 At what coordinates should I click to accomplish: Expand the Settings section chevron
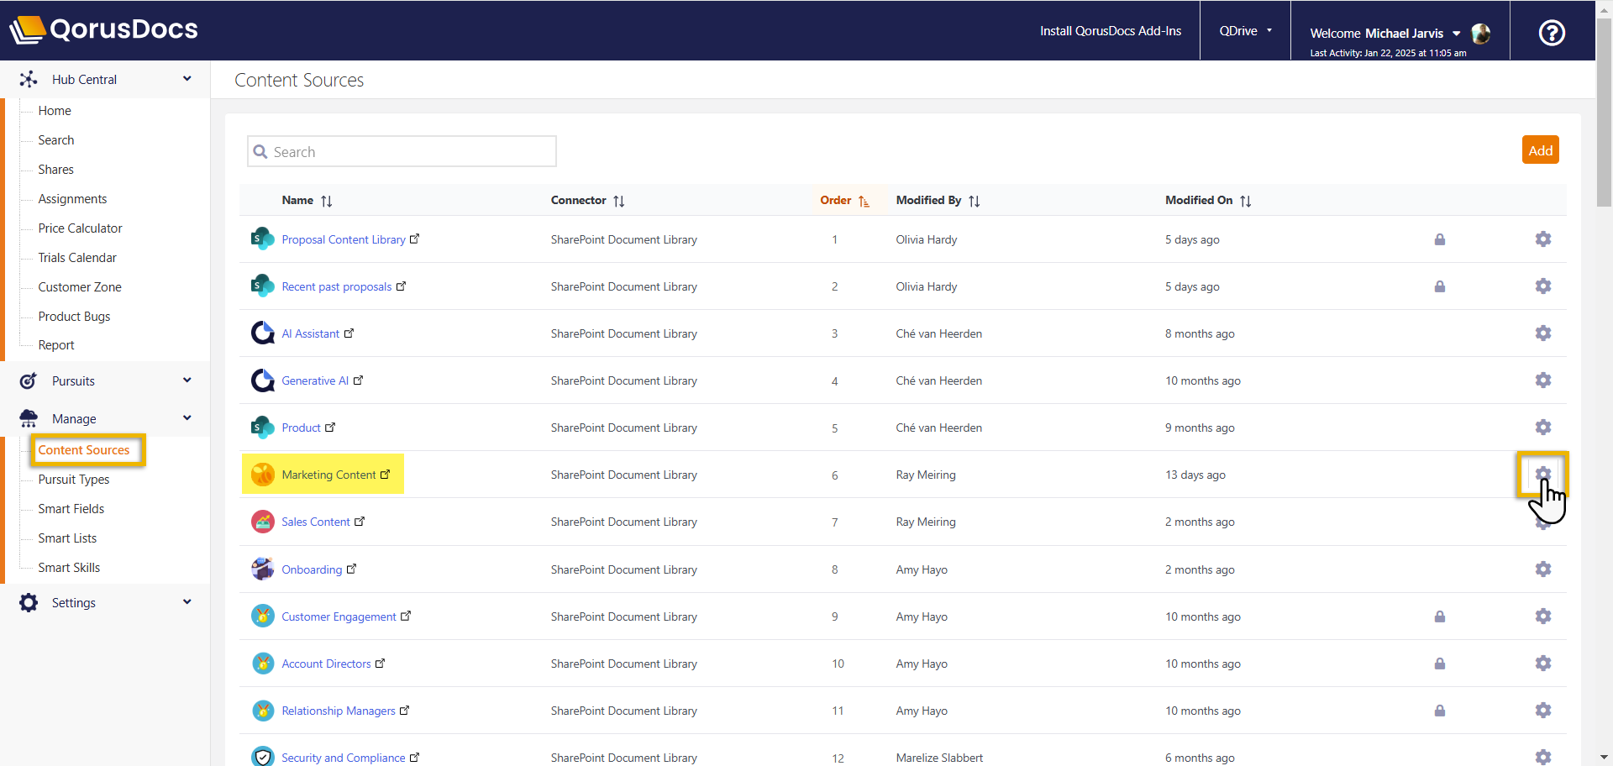(187, 601)
